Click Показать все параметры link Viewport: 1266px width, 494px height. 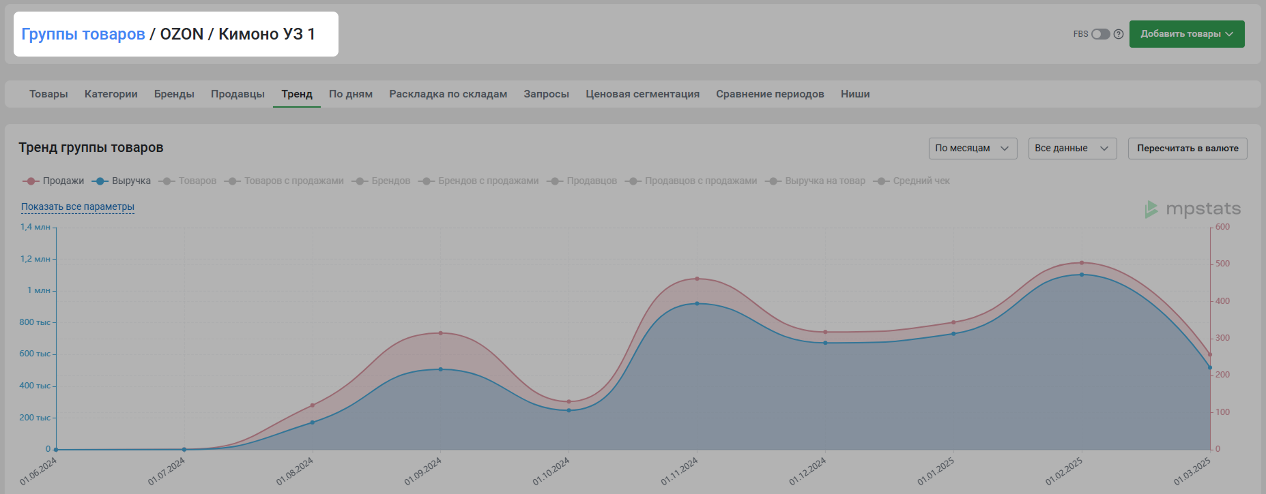coord(78,206)
